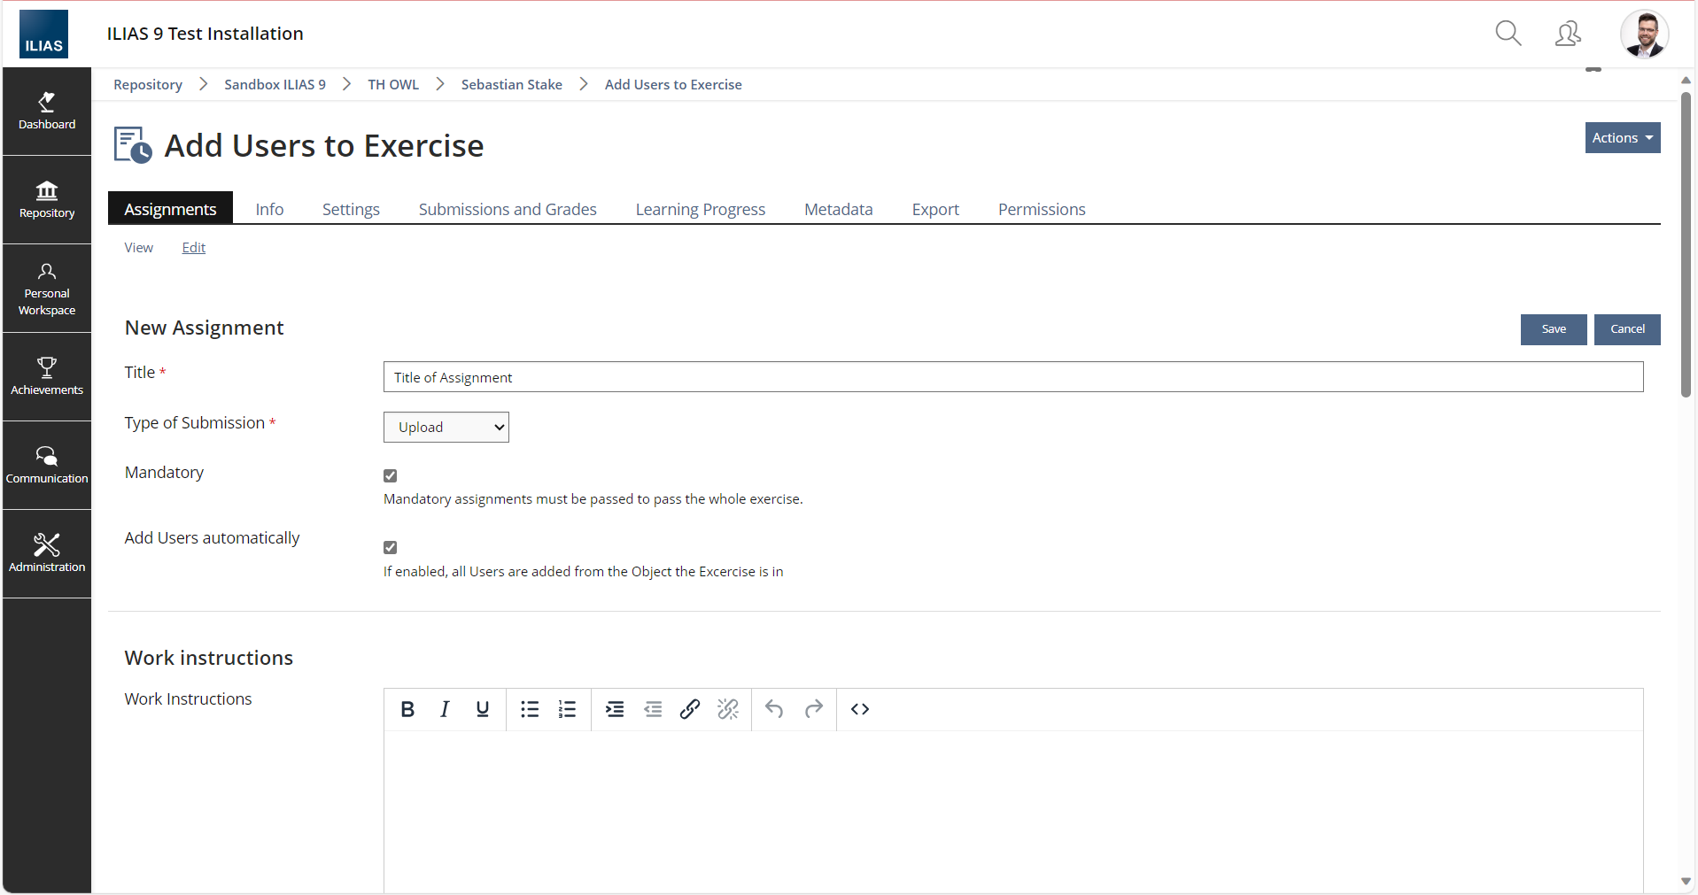This screenshot has width=1698, height=895.
Task: Apply underline formatting
Action: point(483,709)
